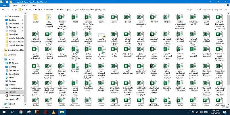Viewport: 230px width, 115px height.
Task: Click the Help question mark icon
Action: pos(228,5)
